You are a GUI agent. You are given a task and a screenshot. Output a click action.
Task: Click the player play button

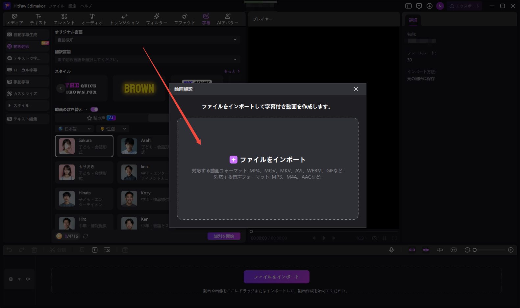[324, 238]
